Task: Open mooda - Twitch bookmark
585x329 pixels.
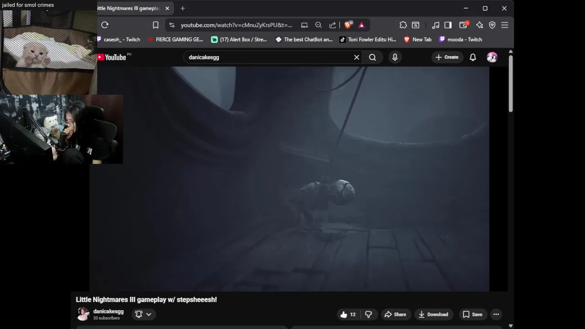Action: tap(461, 39)
